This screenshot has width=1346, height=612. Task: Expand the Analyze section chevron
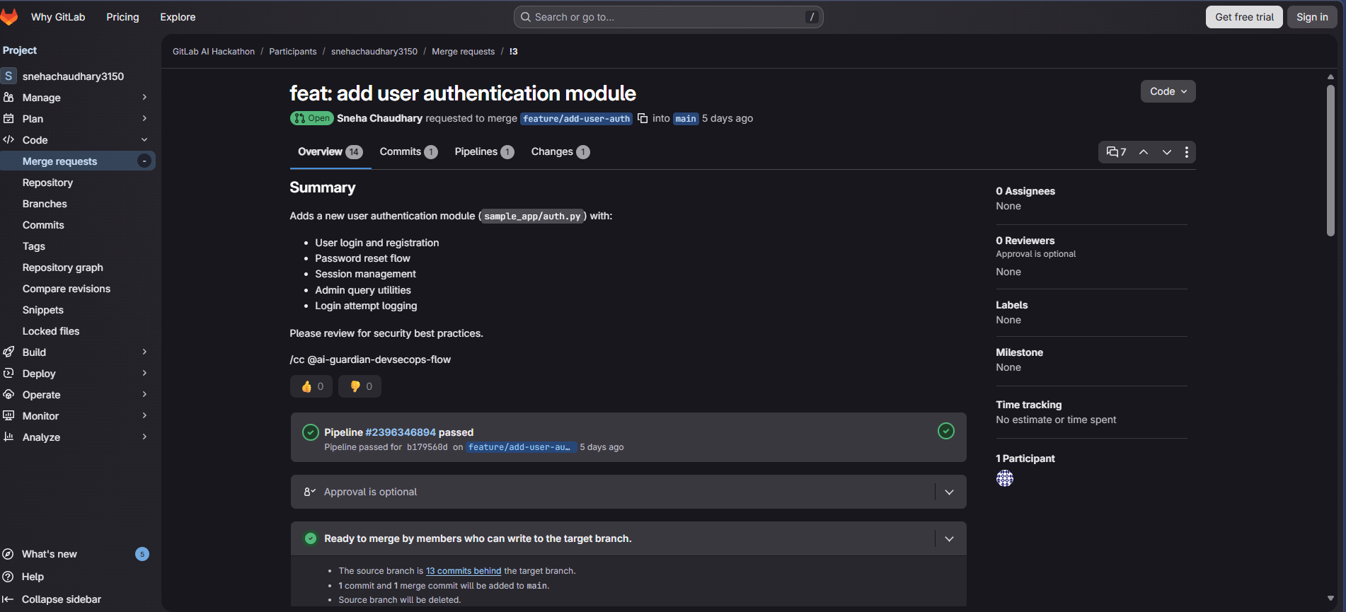(x=144, y=437)
